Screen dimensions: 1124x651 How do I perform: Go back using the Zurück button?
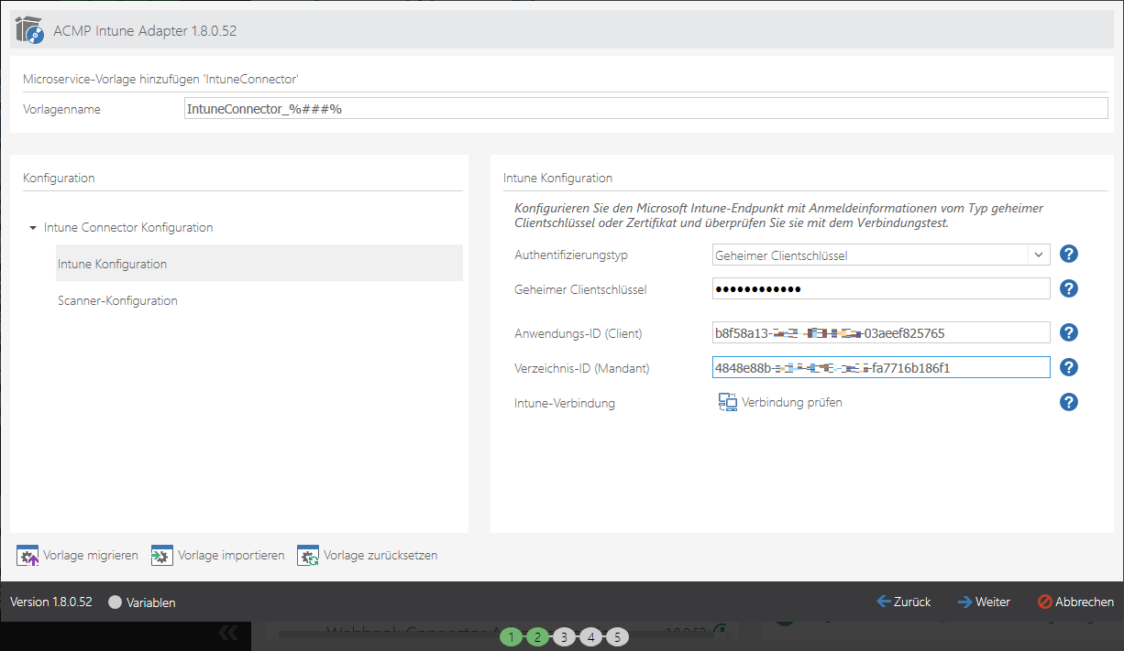click(903, 602)
